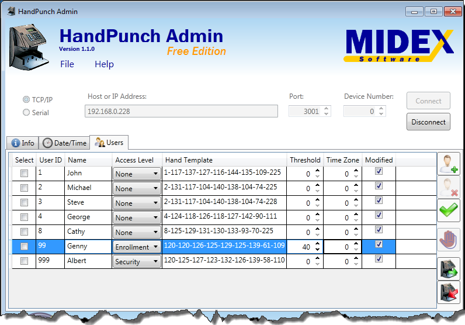Click the hand enrollment icon button
Screen dimensions: 465x325
point(449,240)
